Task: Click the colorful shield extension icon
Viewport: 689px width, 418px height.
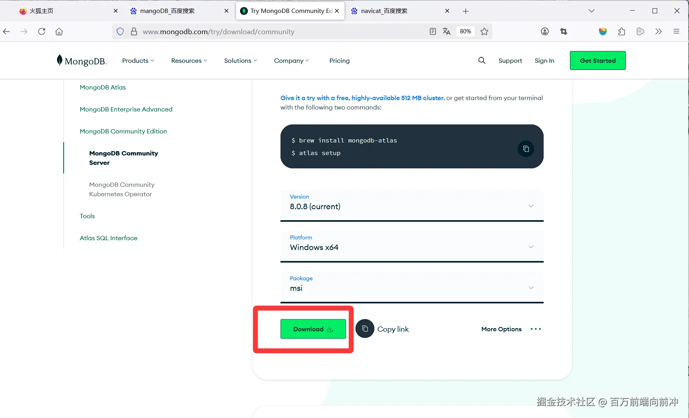Action: coord(603,32)
